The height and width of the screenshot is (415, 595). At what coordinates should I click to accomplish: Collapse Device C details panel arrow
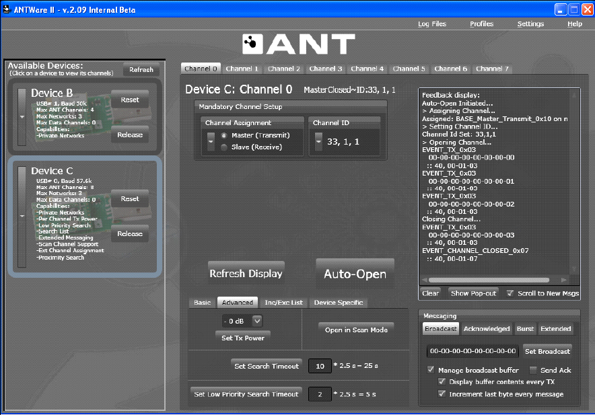(x=22, y=216)
